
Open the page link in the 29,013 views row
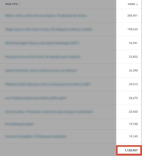pos(48,84)
